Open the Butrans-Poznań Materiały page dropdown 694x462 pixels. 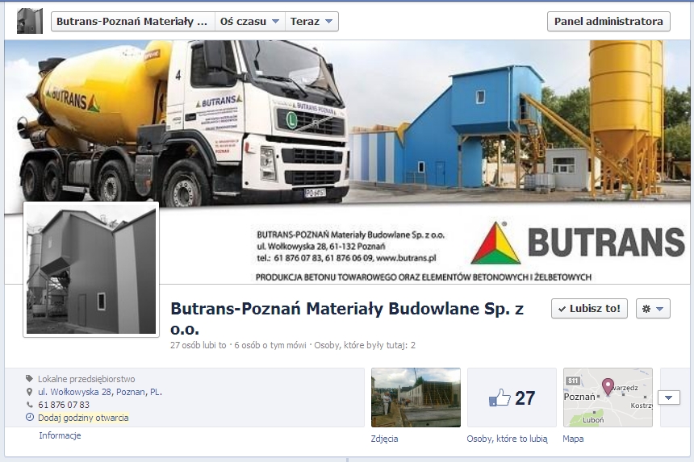tap(133, 21)
